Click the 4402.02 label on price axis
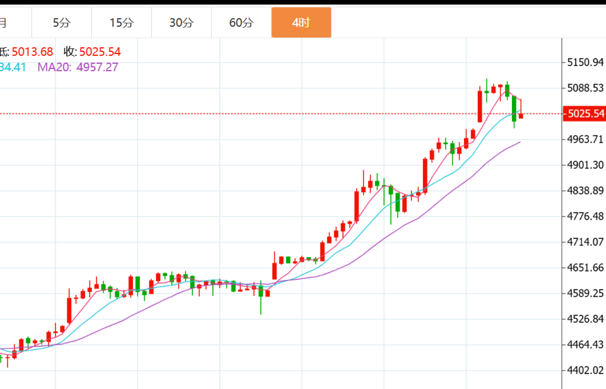The width and height of the screenshot is (606, 389). (x=585, y=370)
